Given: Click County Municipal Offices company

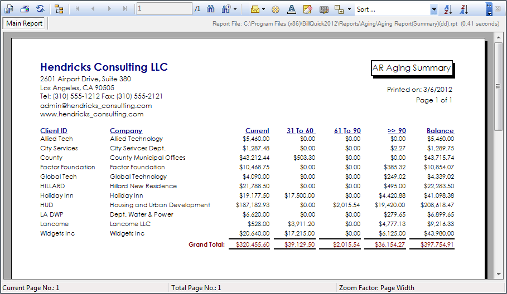Looking at the screenshot, I should (147, 158).
